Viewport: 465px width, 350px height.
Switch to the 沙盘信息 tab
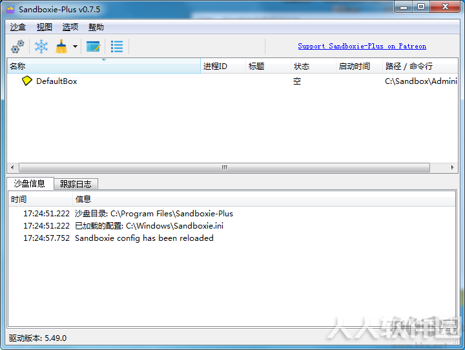(30, 183)
